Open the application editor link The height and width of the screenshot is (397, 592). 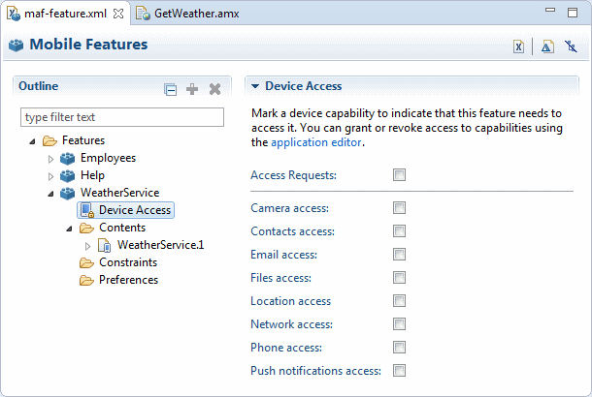pos(316,142)
